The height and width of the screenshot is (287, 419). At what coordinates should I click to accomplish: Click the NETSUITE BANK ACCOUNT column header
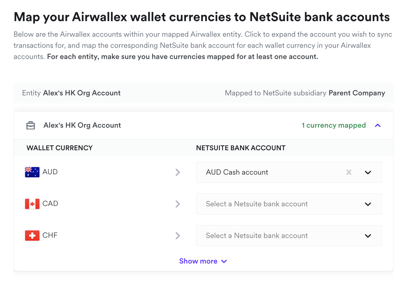click(x=241, y=148)
